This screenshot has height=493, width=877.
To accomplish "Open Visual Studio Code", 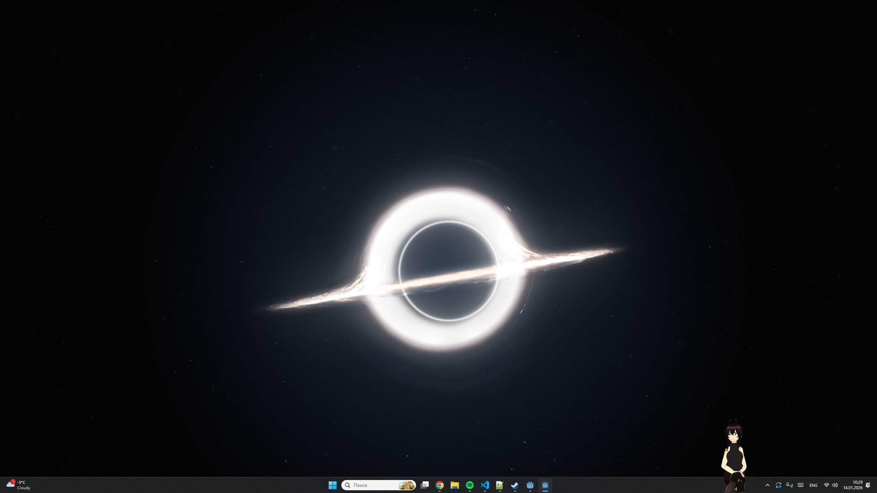I will (x=485, y=485).
